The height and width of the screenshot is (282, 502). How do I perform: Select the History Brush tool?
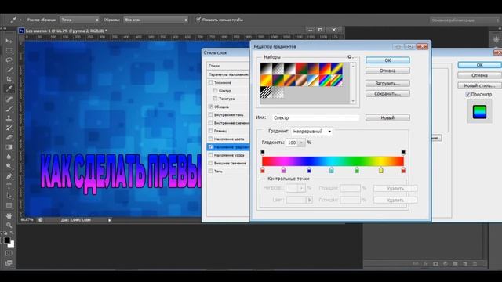click(9, 128)
